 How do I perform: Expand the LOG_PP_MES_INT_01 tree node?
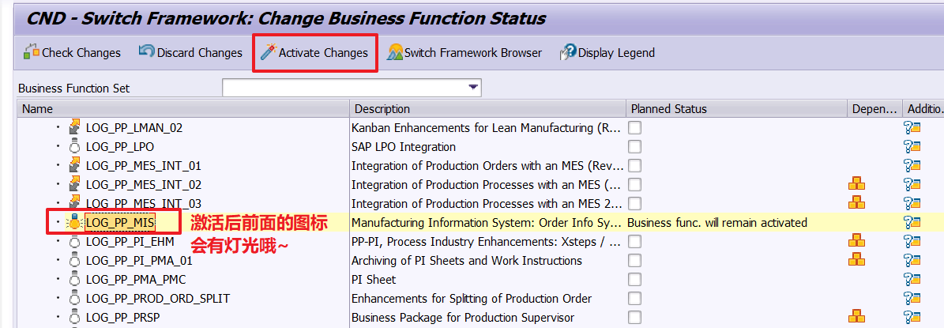tap(57, 165)
